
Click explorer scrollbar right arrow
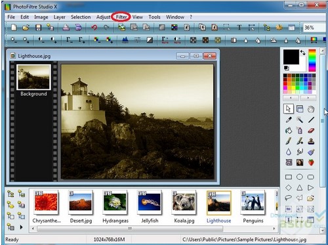274,229
